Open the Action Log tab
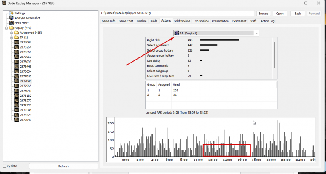The image size is (326, 174). click(x=267, y=21)
